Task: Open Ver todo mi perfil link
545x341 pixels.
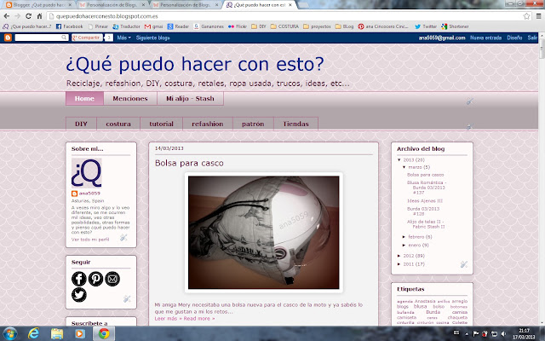Action: 90,240
